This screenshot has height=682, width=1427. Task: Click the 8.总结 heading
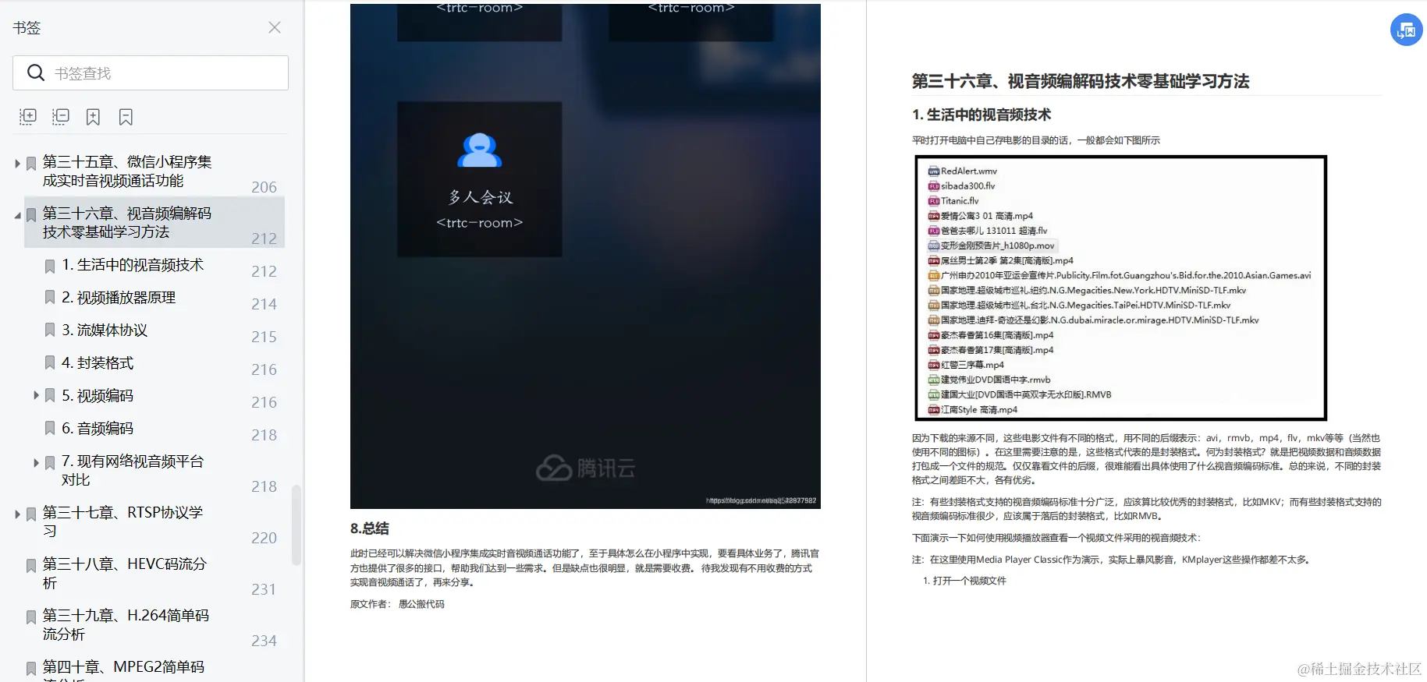coord(370,528)
